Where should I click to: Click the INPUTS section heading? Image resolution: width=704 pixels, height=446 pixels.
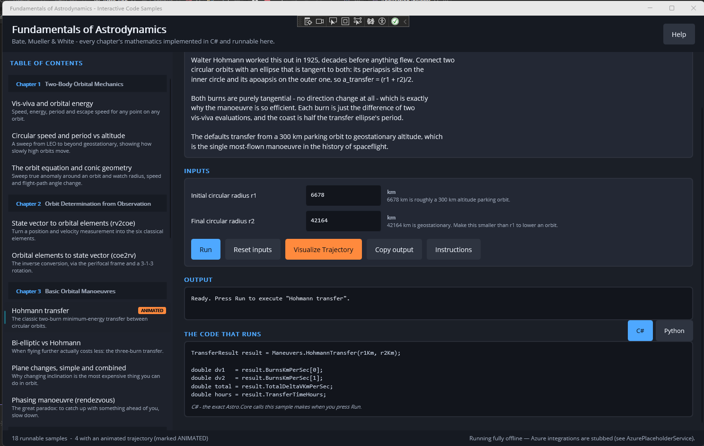[x=197, y=171]
